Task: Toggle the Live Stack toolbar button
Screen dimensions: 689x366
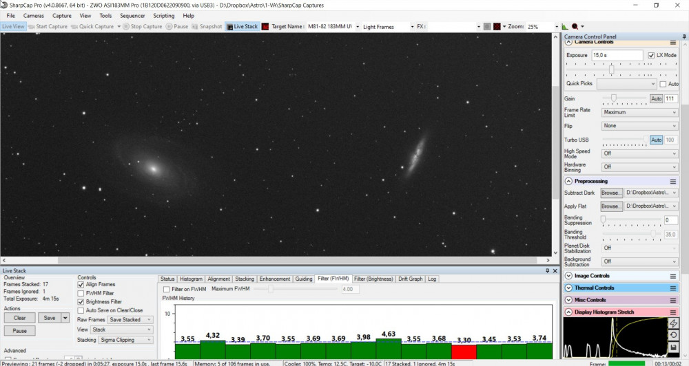Action: click(242, 26)
